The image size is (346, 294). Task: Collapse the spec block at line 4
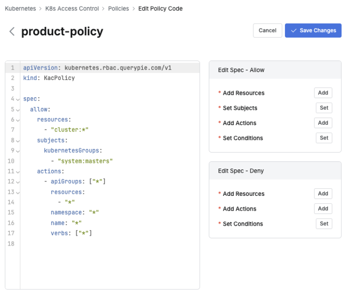coord(18,100)
